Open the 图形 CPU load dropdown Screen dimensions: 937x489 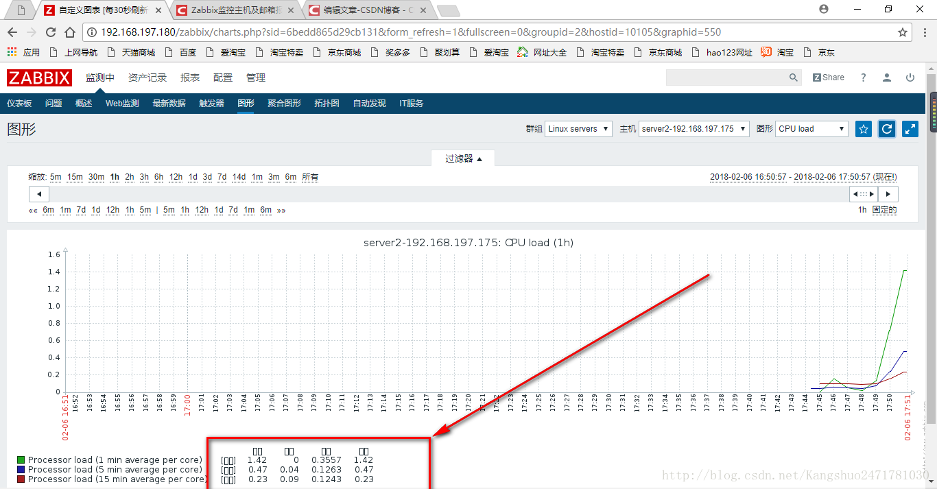812,129
